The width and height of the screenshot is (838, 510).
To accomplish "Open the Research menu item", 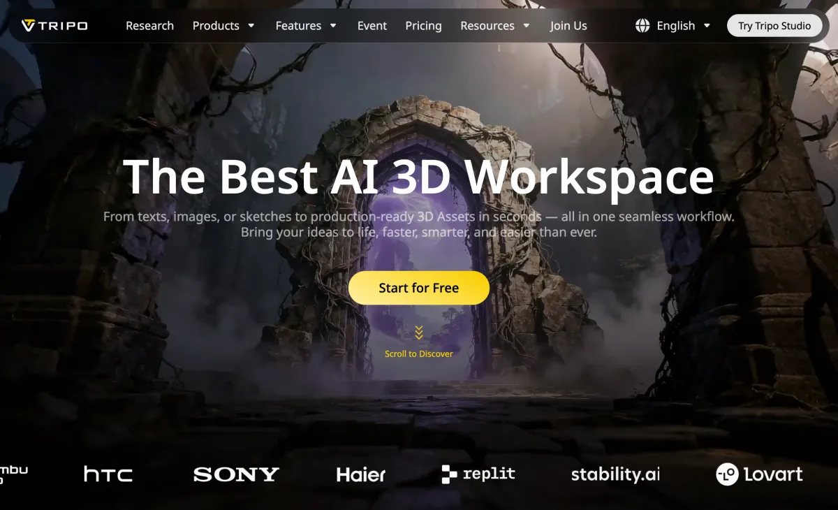I will pyautogui.click(x=149, y=26).
